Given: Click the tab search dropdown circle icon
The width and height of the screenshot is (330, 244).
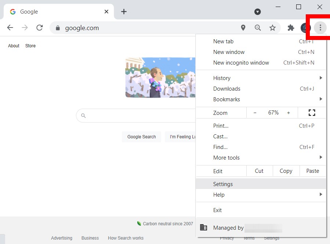Looking at the screenshot, I should 257,12.
